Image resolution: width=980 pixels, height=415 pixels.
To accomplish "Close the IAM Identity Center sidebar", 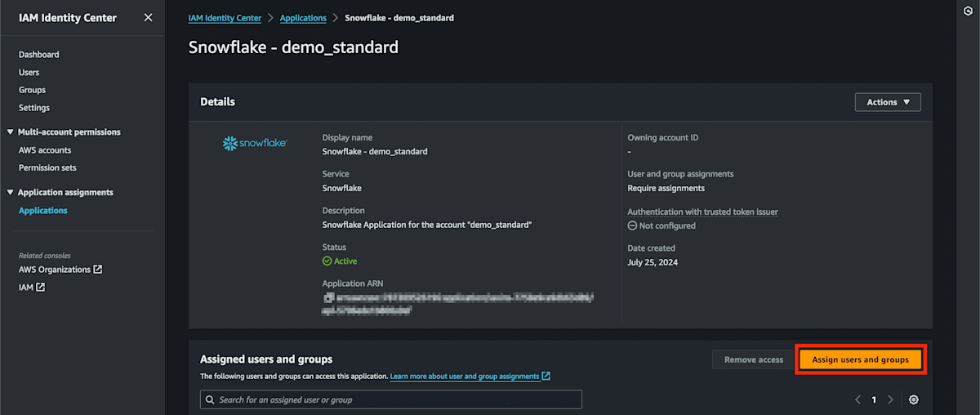I will tap(148, 17).
